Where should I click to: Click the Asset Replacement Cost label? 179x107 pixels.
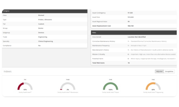click(102, 26)
